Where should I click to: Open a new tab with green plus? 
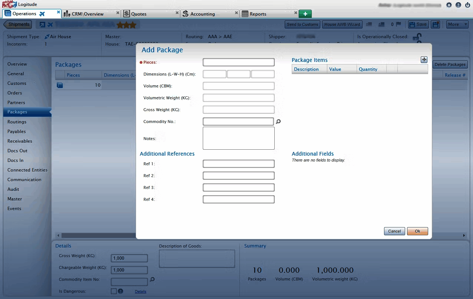tap(305, 14)
